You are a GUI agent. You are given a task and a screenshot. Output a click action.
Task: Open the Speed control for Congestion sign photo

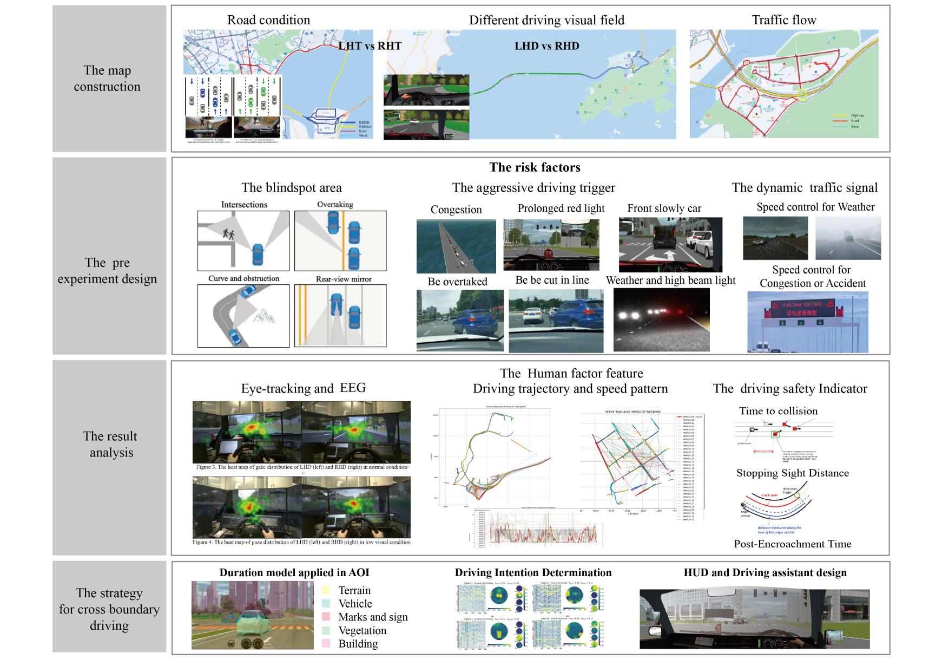pyautogui.click(x=808, y=322)
